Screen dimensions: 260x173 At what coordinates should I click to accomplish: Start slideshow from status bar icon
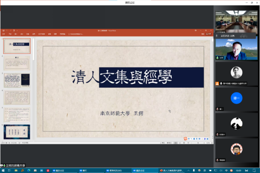[188, 143]
